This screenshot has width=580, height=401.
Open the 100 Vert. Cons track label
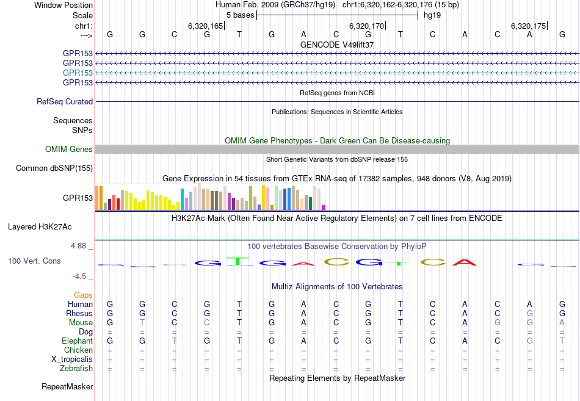coord(34,261)
